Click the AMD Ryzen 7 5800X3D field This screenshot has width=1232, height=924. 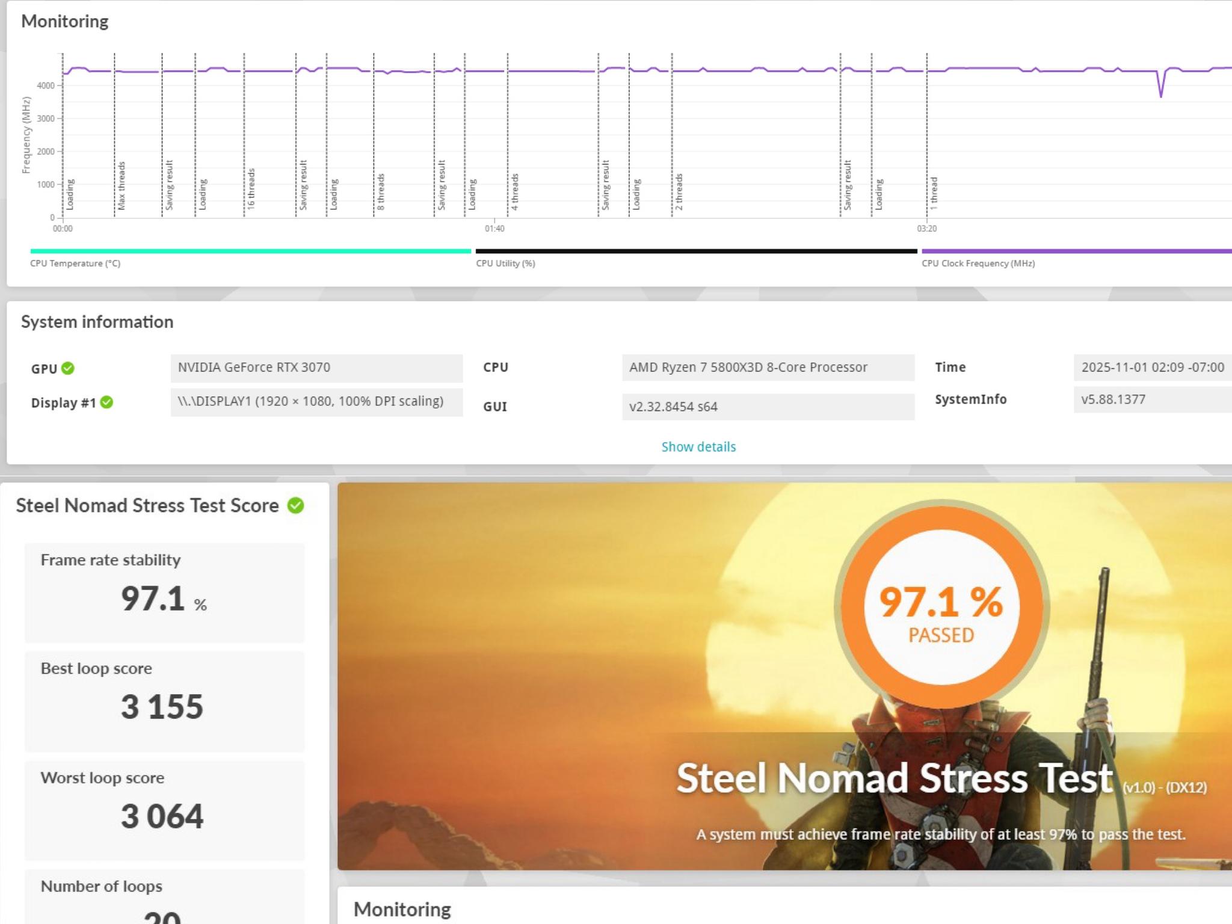pos(768,368)
